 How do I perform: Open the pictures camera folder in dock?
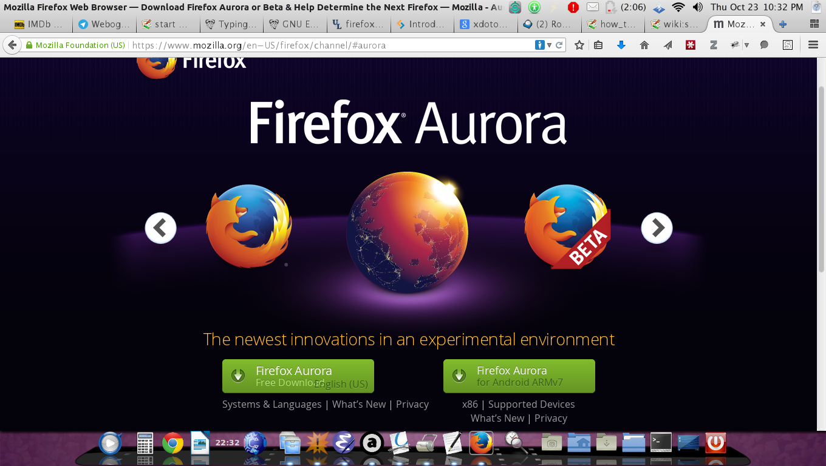pyautogui.click(x=551, y=443)
